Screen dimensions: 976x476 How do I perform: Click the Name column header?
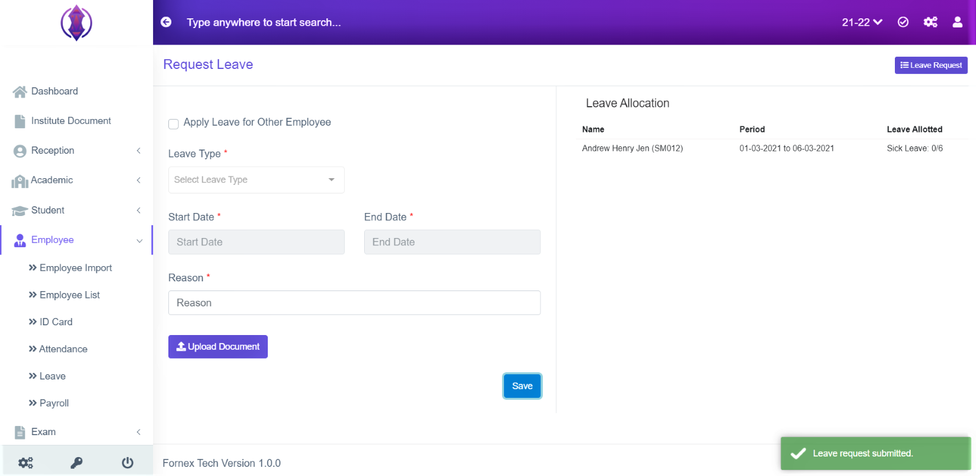593,129
